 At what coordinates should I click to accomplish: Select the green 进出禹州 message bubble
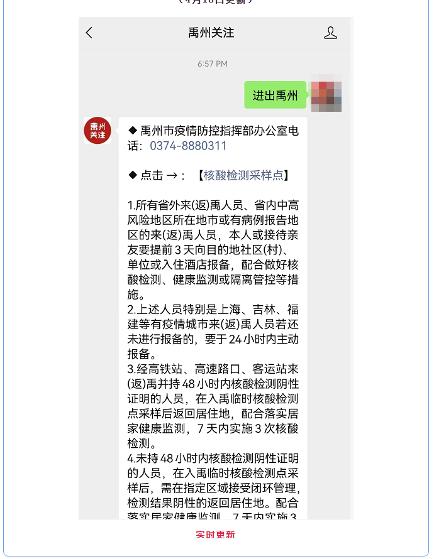pos(275,95)
